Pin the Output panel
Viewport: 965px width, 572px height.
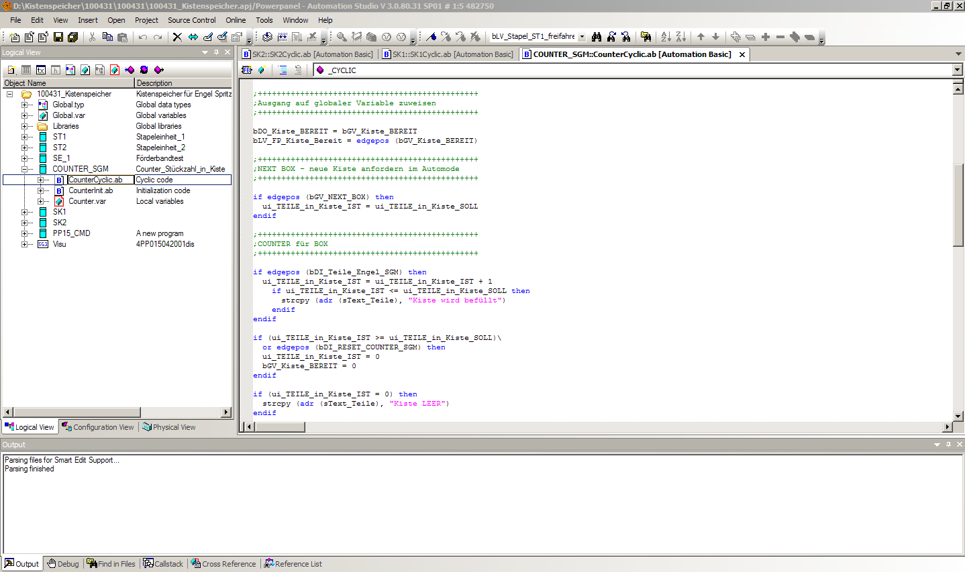tap(948, 445)
